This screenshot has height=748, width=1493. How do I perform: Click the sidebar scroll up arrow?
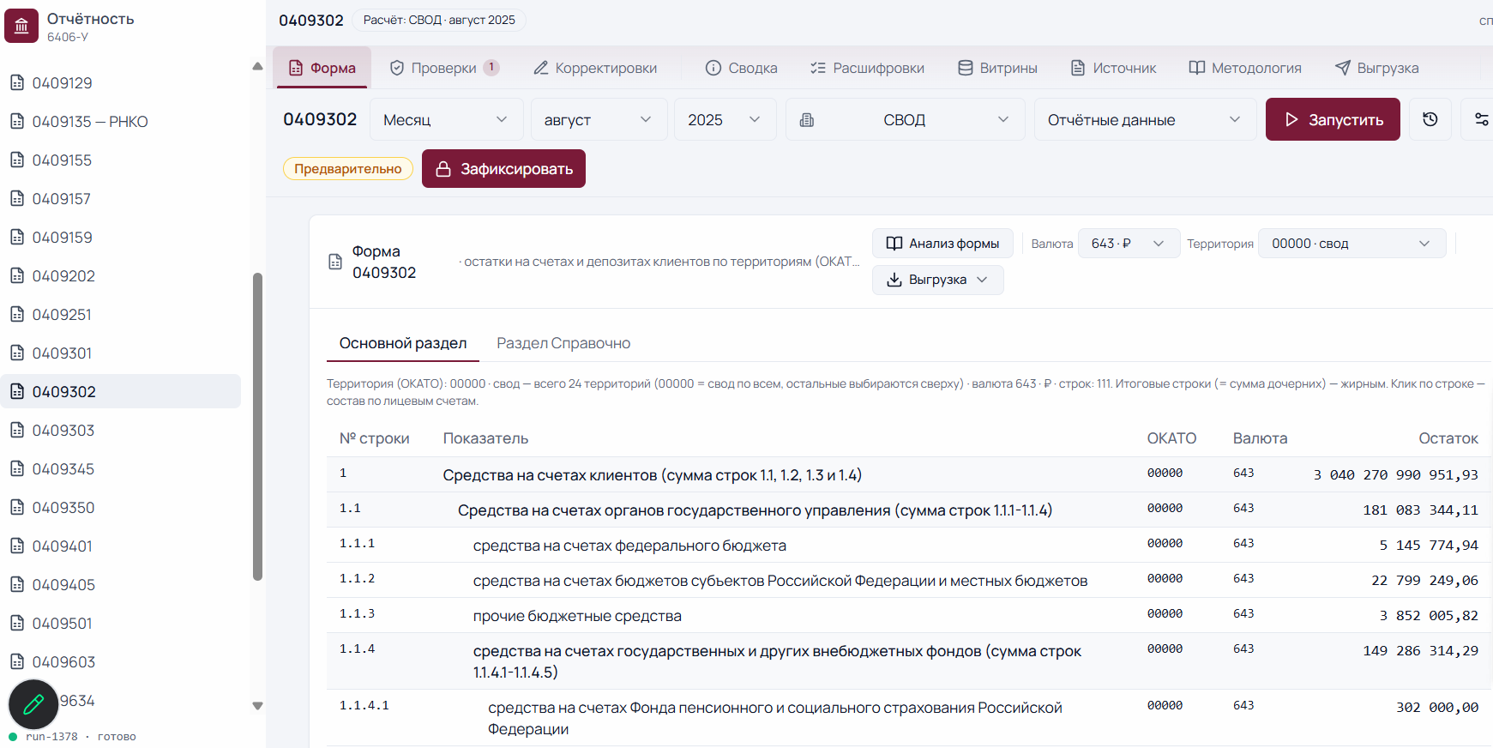point(257,66)
